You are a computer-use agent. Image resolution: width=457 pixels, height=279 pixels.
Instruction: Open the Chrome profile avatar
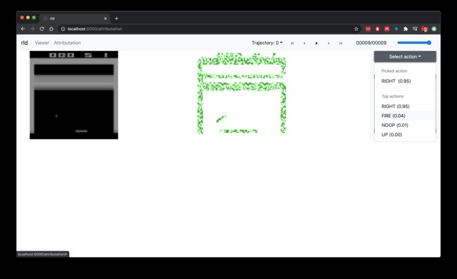click(425, 29)
